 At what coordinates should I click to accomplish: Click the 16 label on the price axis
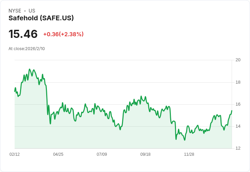(x=238, y=104)
